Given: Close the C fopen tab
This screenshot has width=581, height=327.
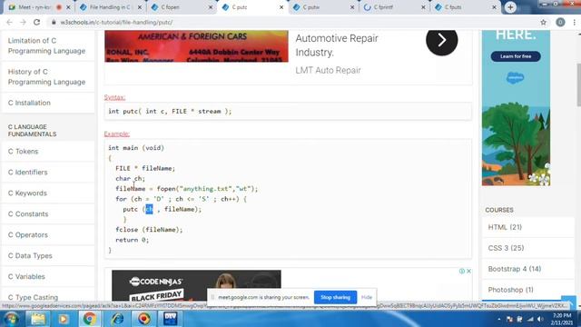Looking at the screenshot, I should click(x=211, y=7).
